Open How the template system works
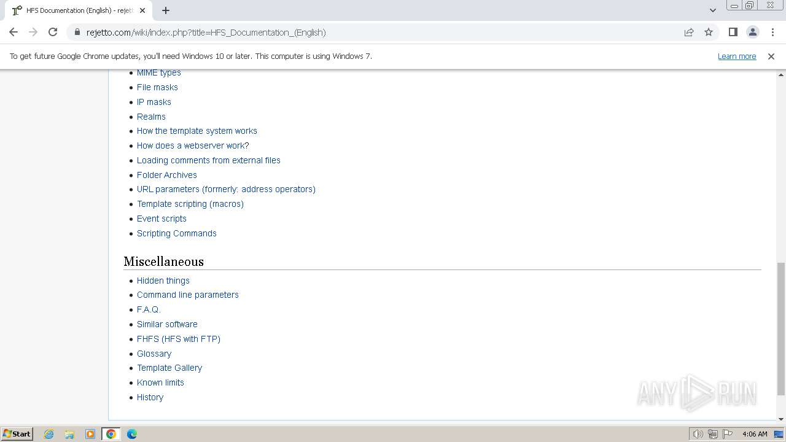 coord(197,131)
